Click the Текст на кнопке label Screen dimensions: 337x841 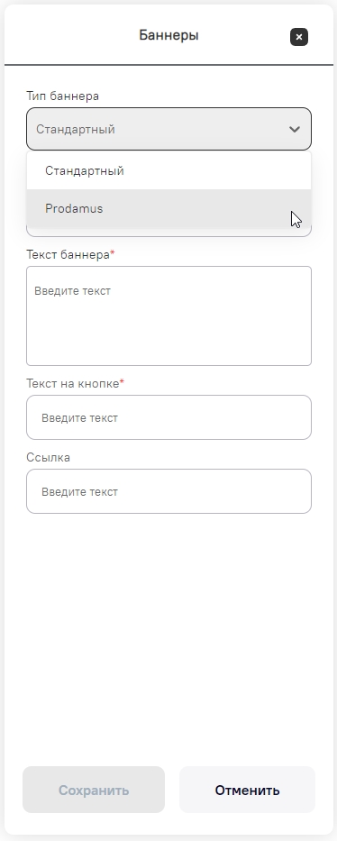[72, 383]
